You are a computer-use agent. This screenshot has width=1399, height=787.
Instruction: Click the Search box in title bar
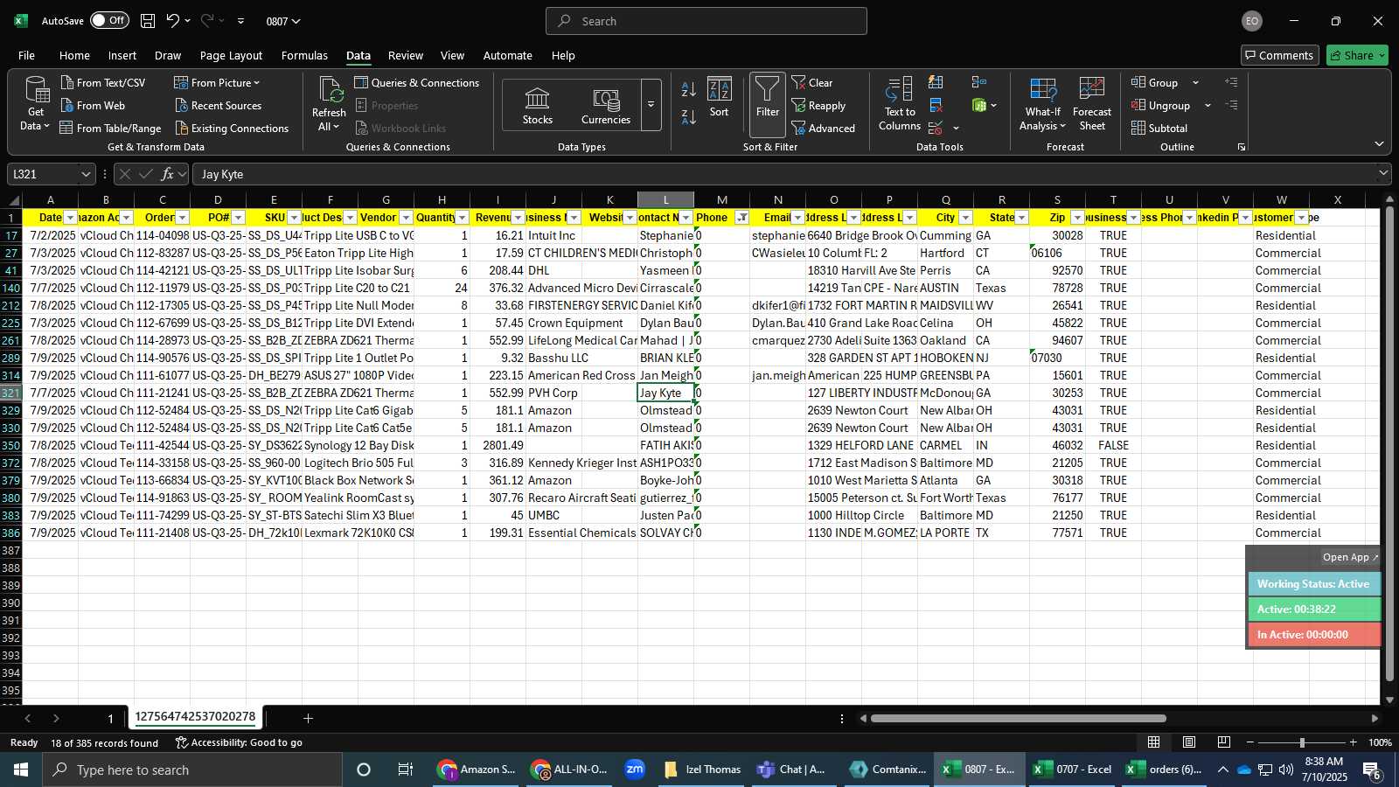(x=706, y=21)
